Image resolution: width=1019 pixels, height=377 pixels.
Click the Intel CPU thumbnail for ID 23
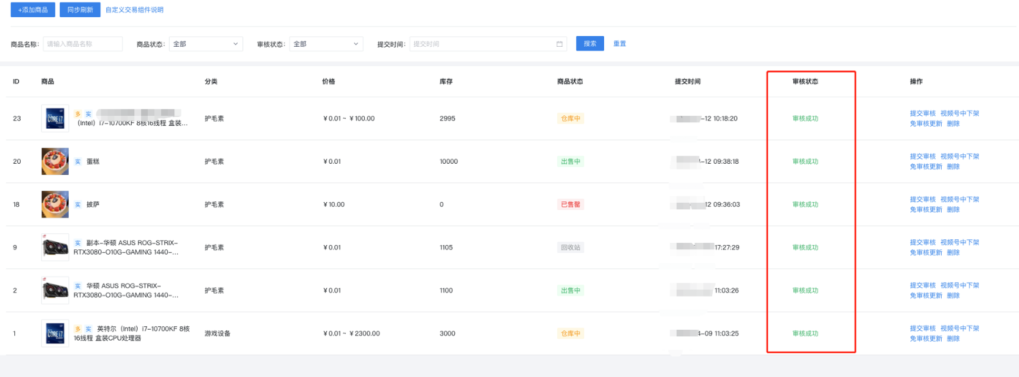[55, 119]
